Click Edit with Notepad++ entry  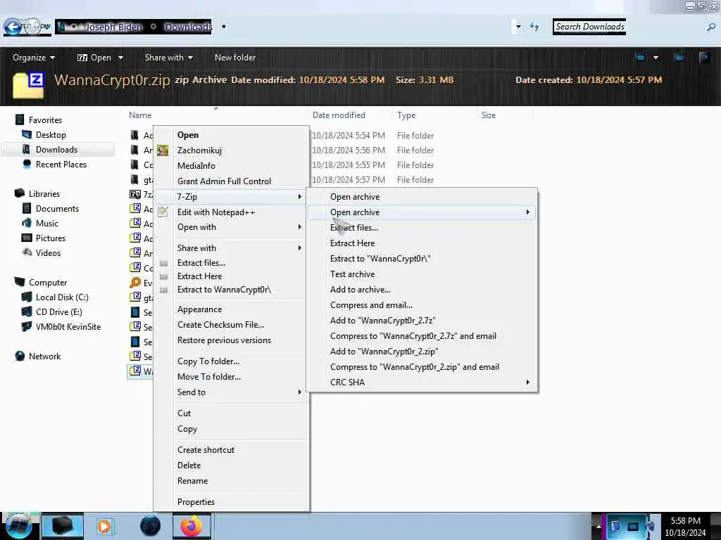(215, 212)
